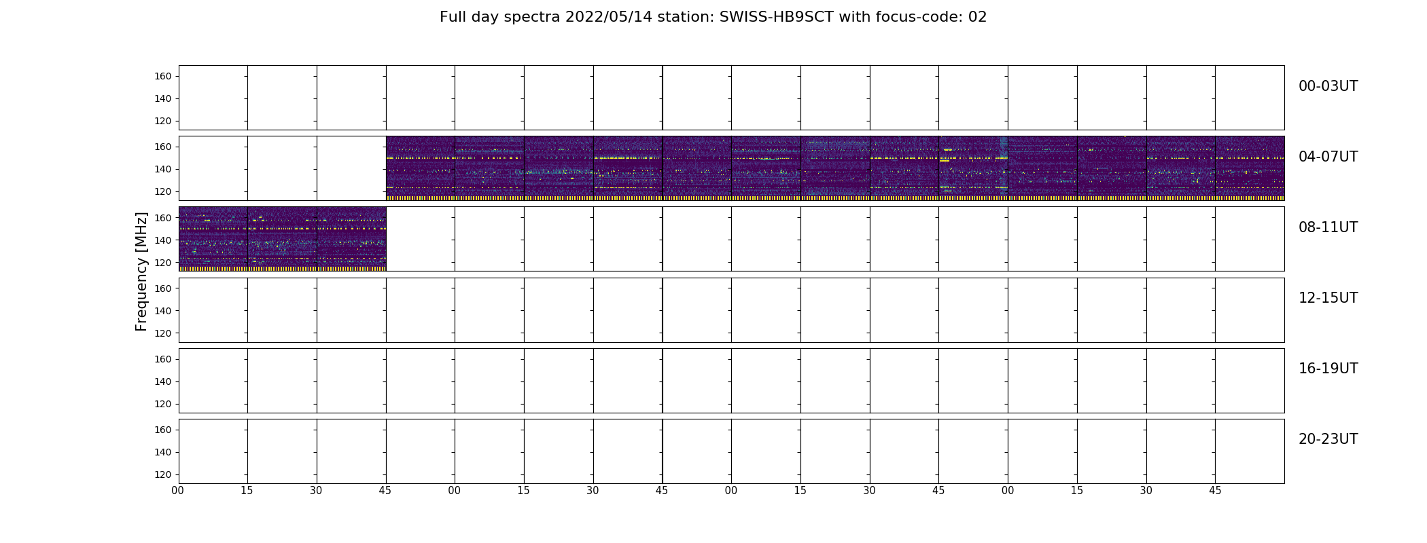Select the "20-23UT" row label
Image resolution: width=1427 pixels, height=543 pixels.
click(x=1328, y=439)
